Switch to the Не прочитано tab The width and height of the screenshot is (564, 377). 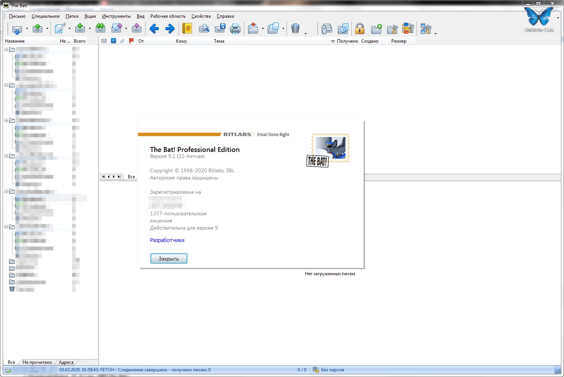[x=37, y=362]
